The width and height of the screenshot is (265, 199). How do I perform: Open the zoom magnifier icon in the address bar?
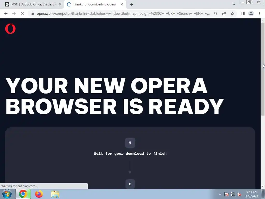216,13
